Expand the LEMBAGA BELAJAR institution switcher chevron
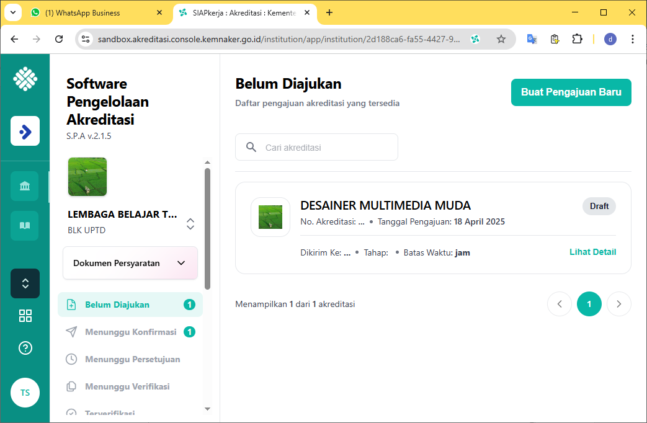The image size is (647, 423). (190, 224)
